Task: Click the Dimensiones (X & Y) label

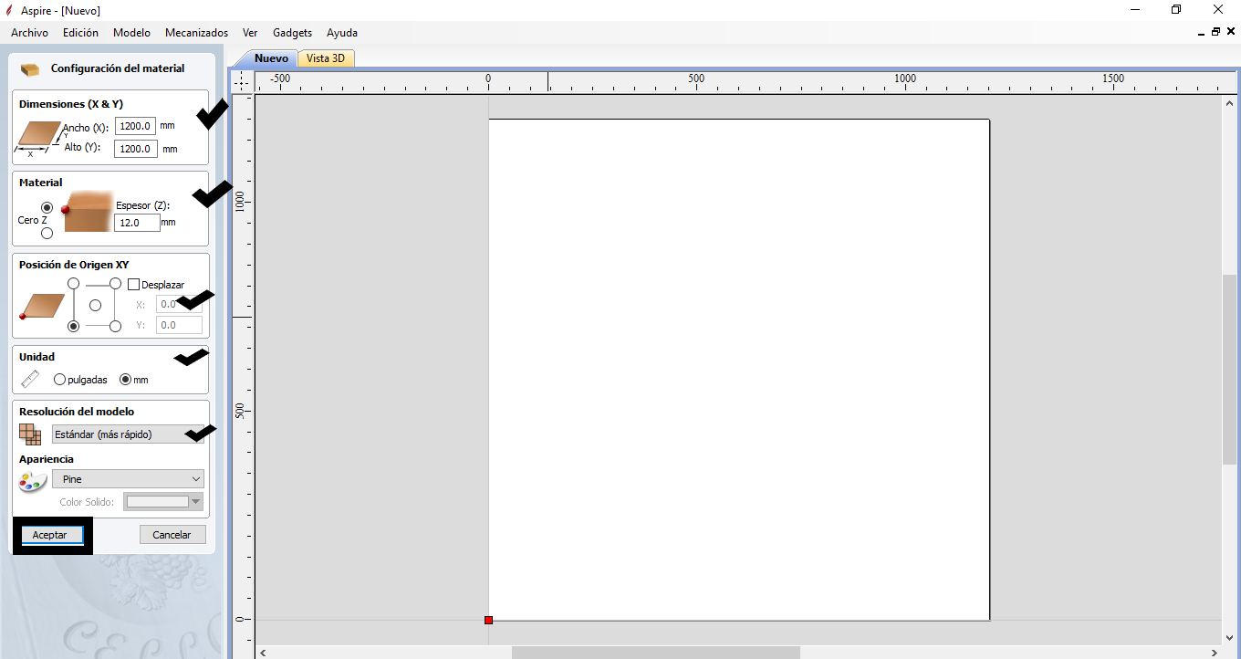Action: coord(71,104)
